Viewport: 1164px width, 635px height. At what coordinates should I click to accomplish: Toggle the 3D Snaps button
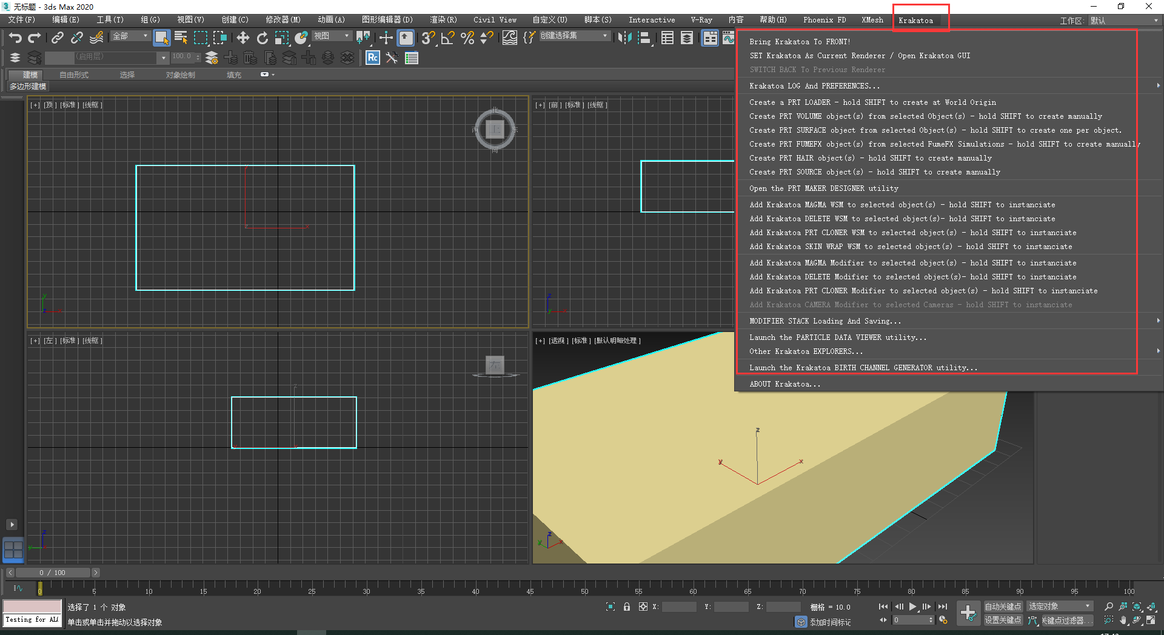coord(429,38)
